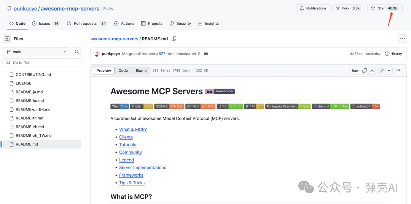
Task: Collapse the Files side panel icon
Action: pos(7,39)
